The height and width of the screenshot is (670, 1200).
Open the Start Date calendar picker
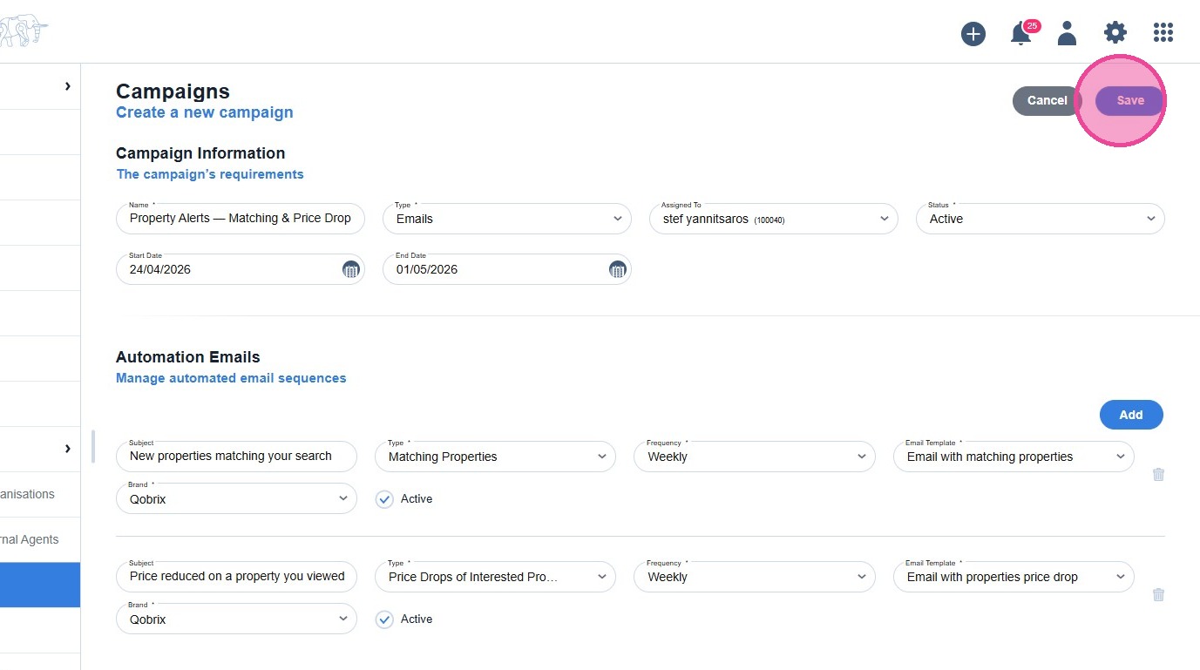(x=350, y=269)
